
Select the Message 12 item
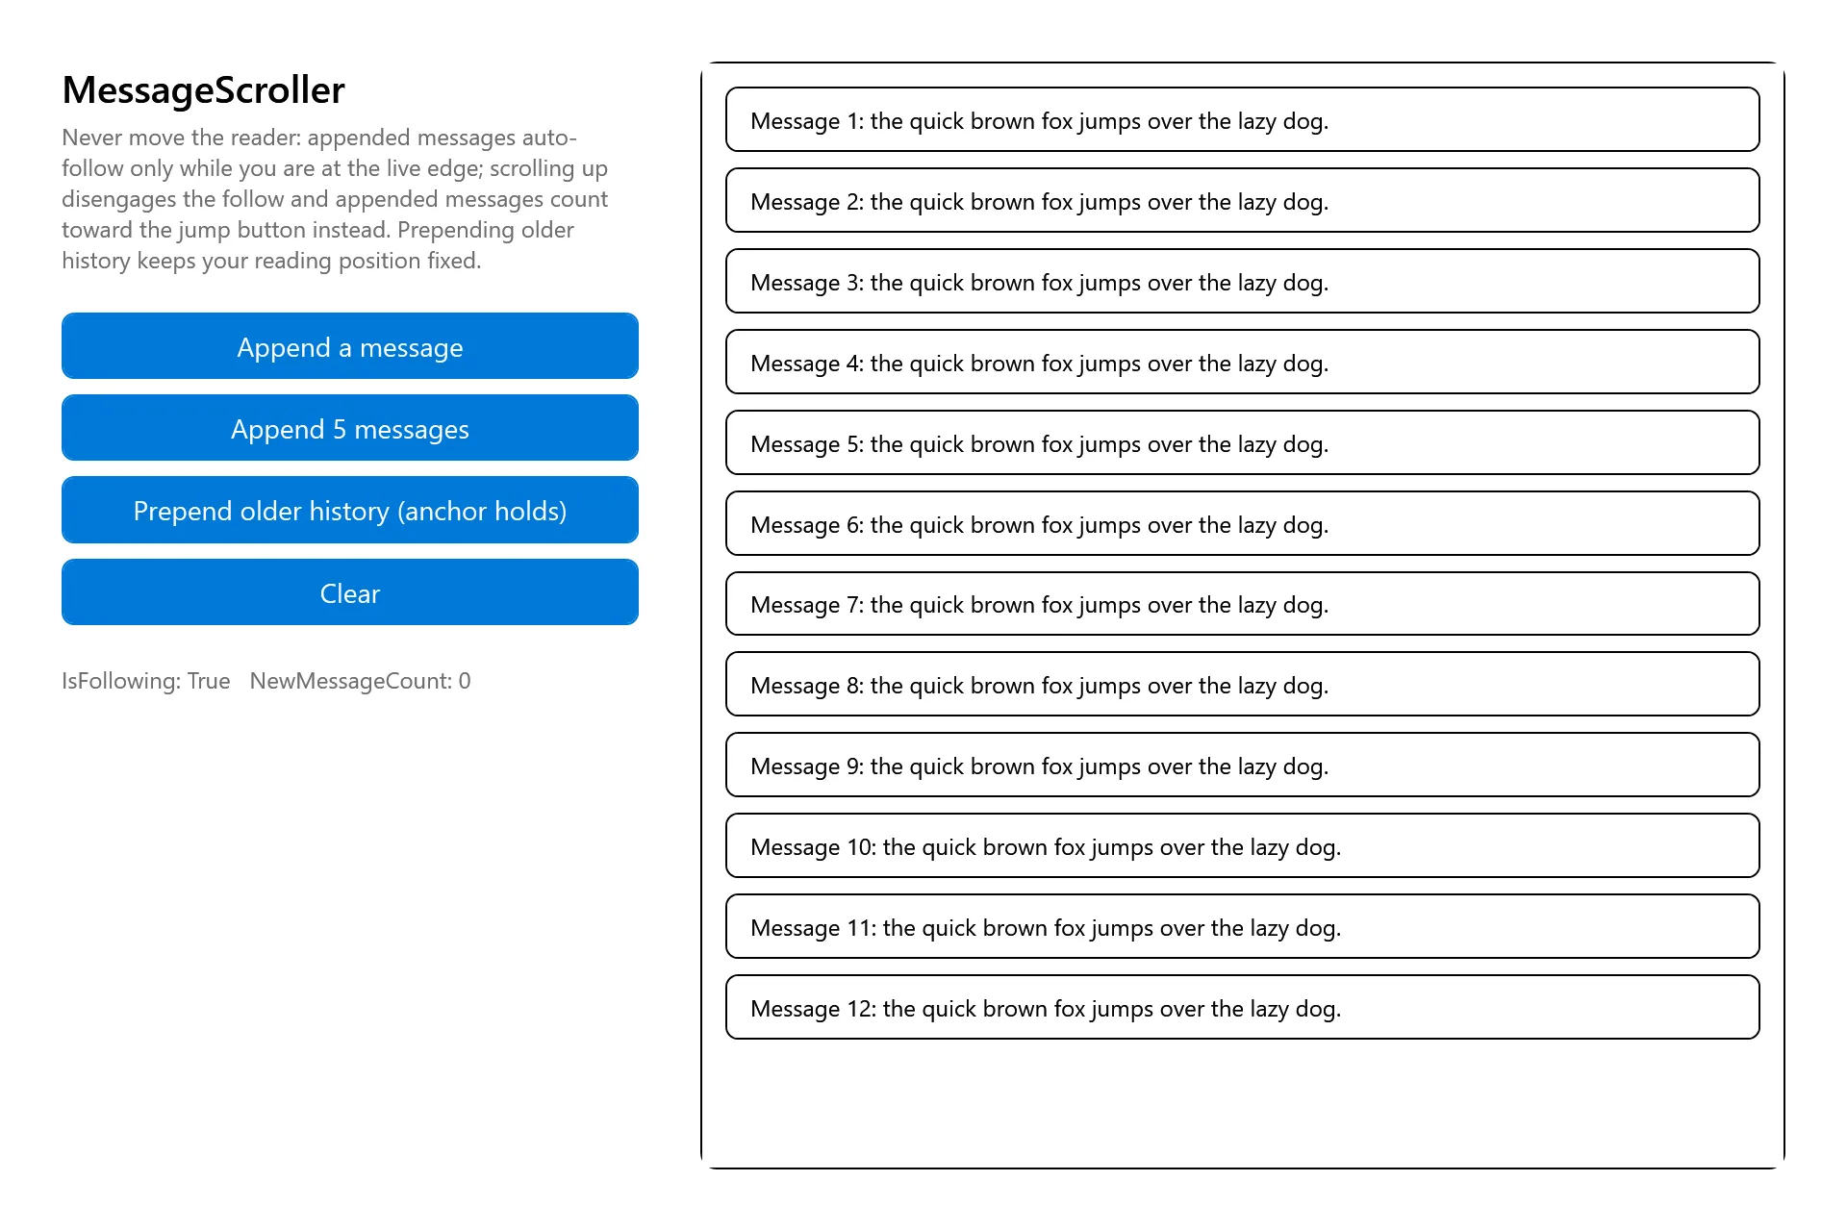click(1243, 1007)
